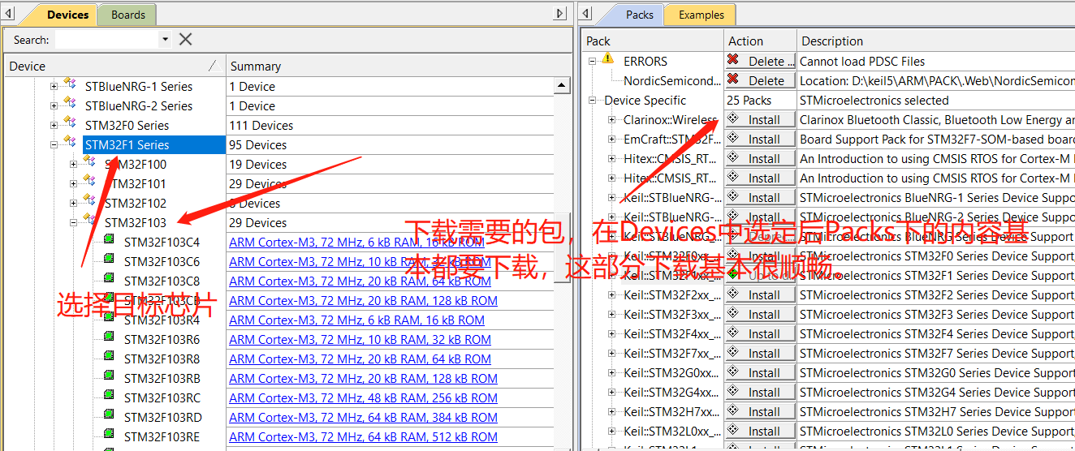Viewport: 1075px width, 451px height.
Task: Open the Search history dropdown arrow
Action: 166,39
